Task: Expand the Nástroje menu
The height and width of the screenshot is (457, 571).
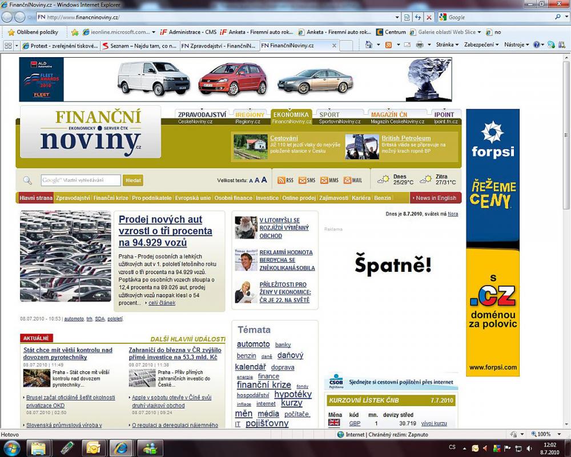Action: pos(516,45)
